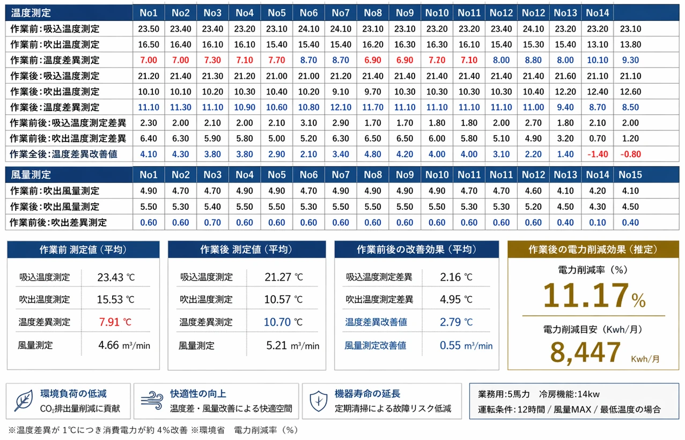Click row label 作業後：吸込温度測定
Image resolution: width=685 pixels, height=440 pixels.
tap(55, 76)
